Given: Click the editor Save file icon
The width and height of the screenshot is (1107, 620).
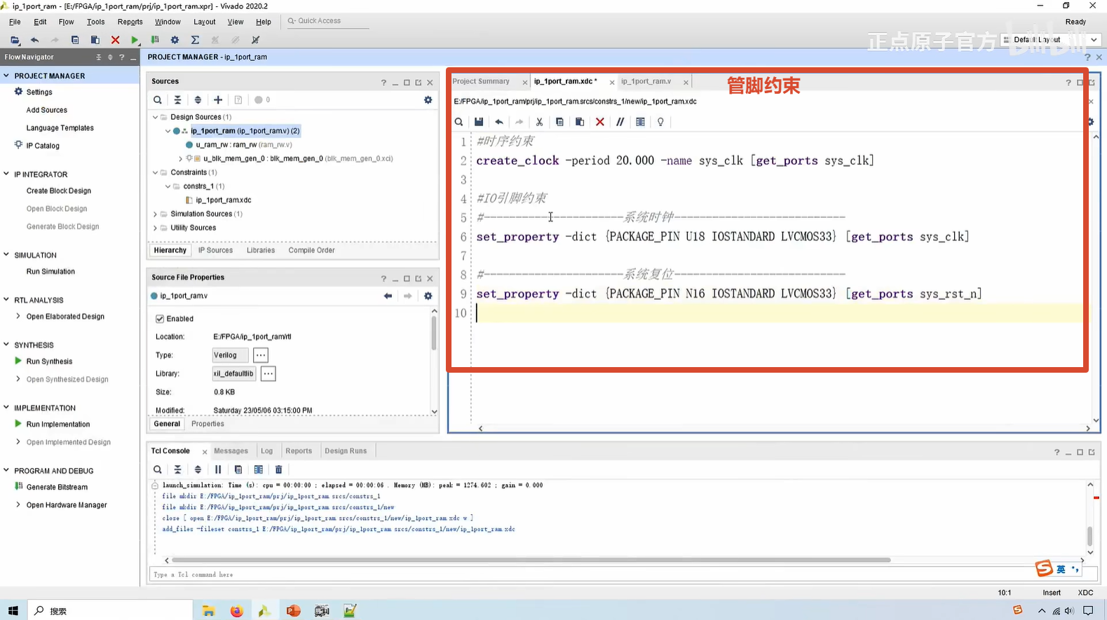Looking at the screenshot, I should click(479, 122).
